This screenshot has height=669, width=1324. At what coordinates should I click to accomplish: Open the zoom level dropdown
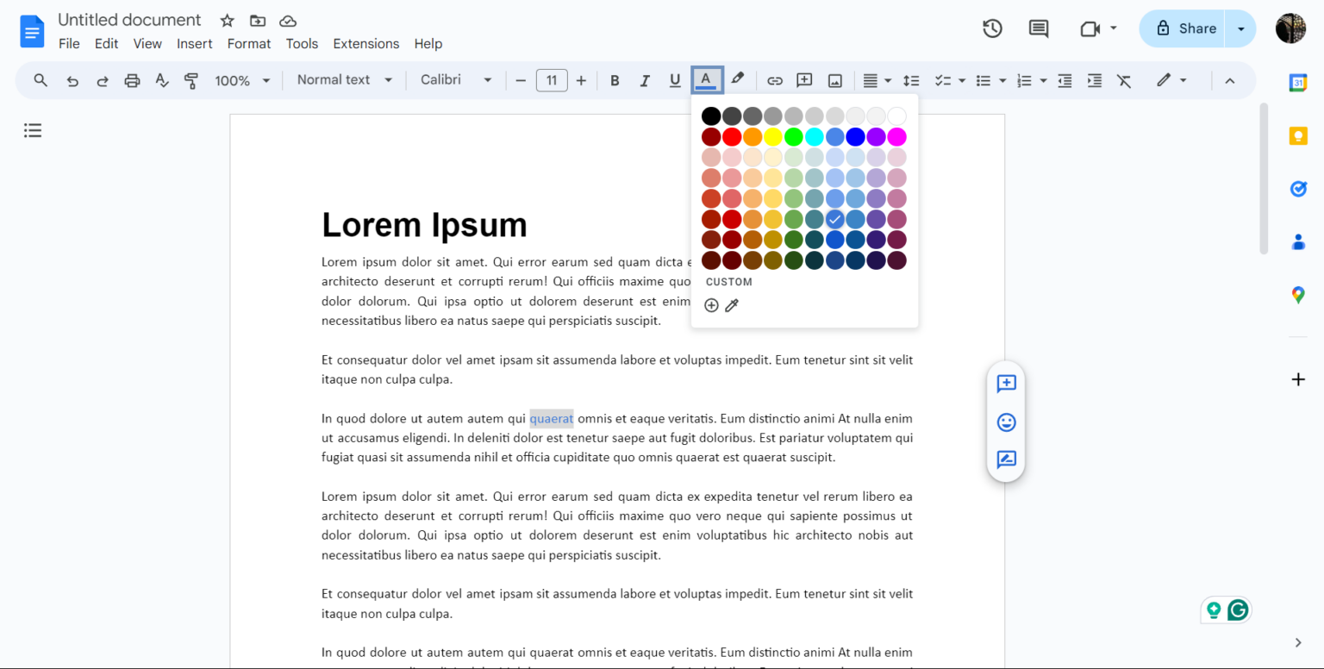[241, 79]
